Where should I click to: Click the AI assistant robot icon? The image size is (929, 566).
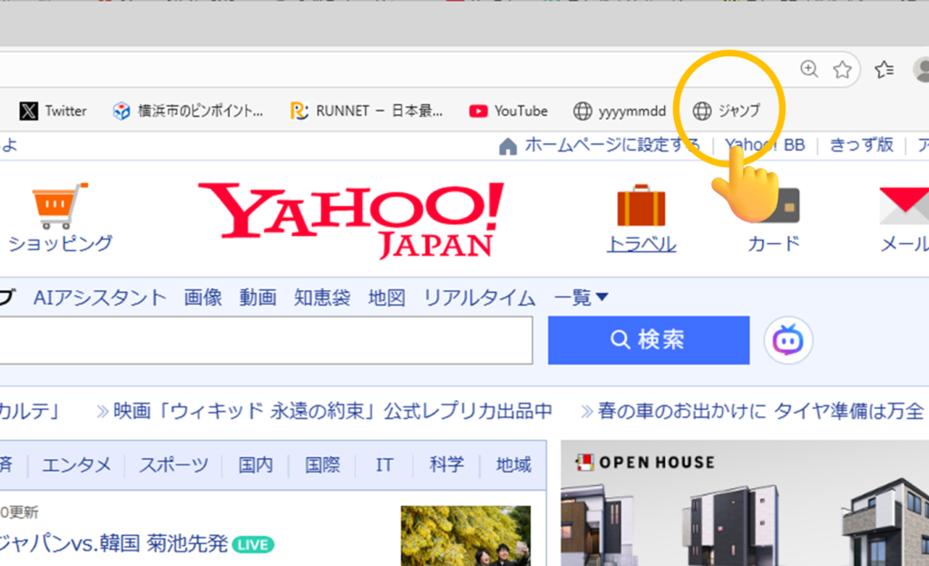[x=787, y=340]
